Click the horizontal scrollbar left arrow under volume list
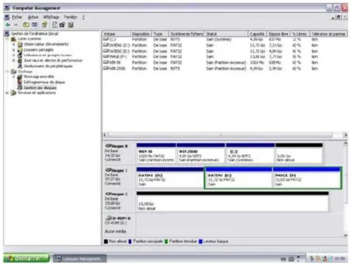The height and width of the screenshot is (264, 350). 105,135
